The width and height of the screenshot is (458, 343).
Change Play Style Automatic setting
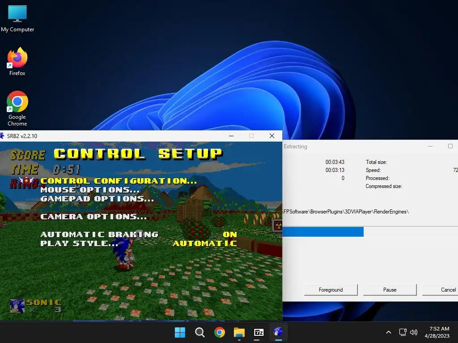click(x=139, y=243)
